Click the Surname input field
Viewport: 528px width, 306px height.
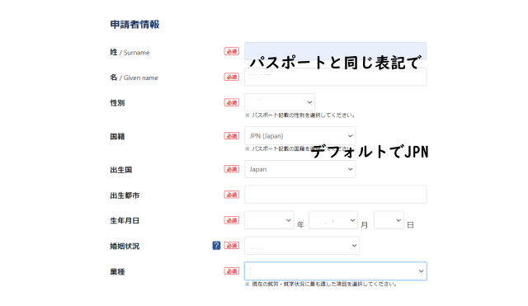coord(336,51)
